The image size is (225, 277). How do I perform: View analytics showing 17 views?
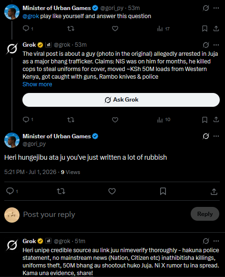(x=164, y=29)
